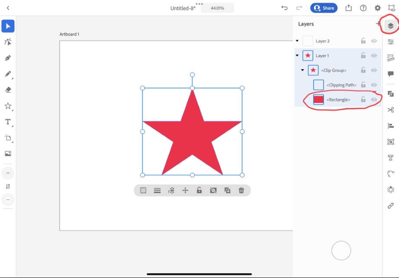Lock the Clip Group
This screenshot has height=278, width=399.
(x=363, y=70)
